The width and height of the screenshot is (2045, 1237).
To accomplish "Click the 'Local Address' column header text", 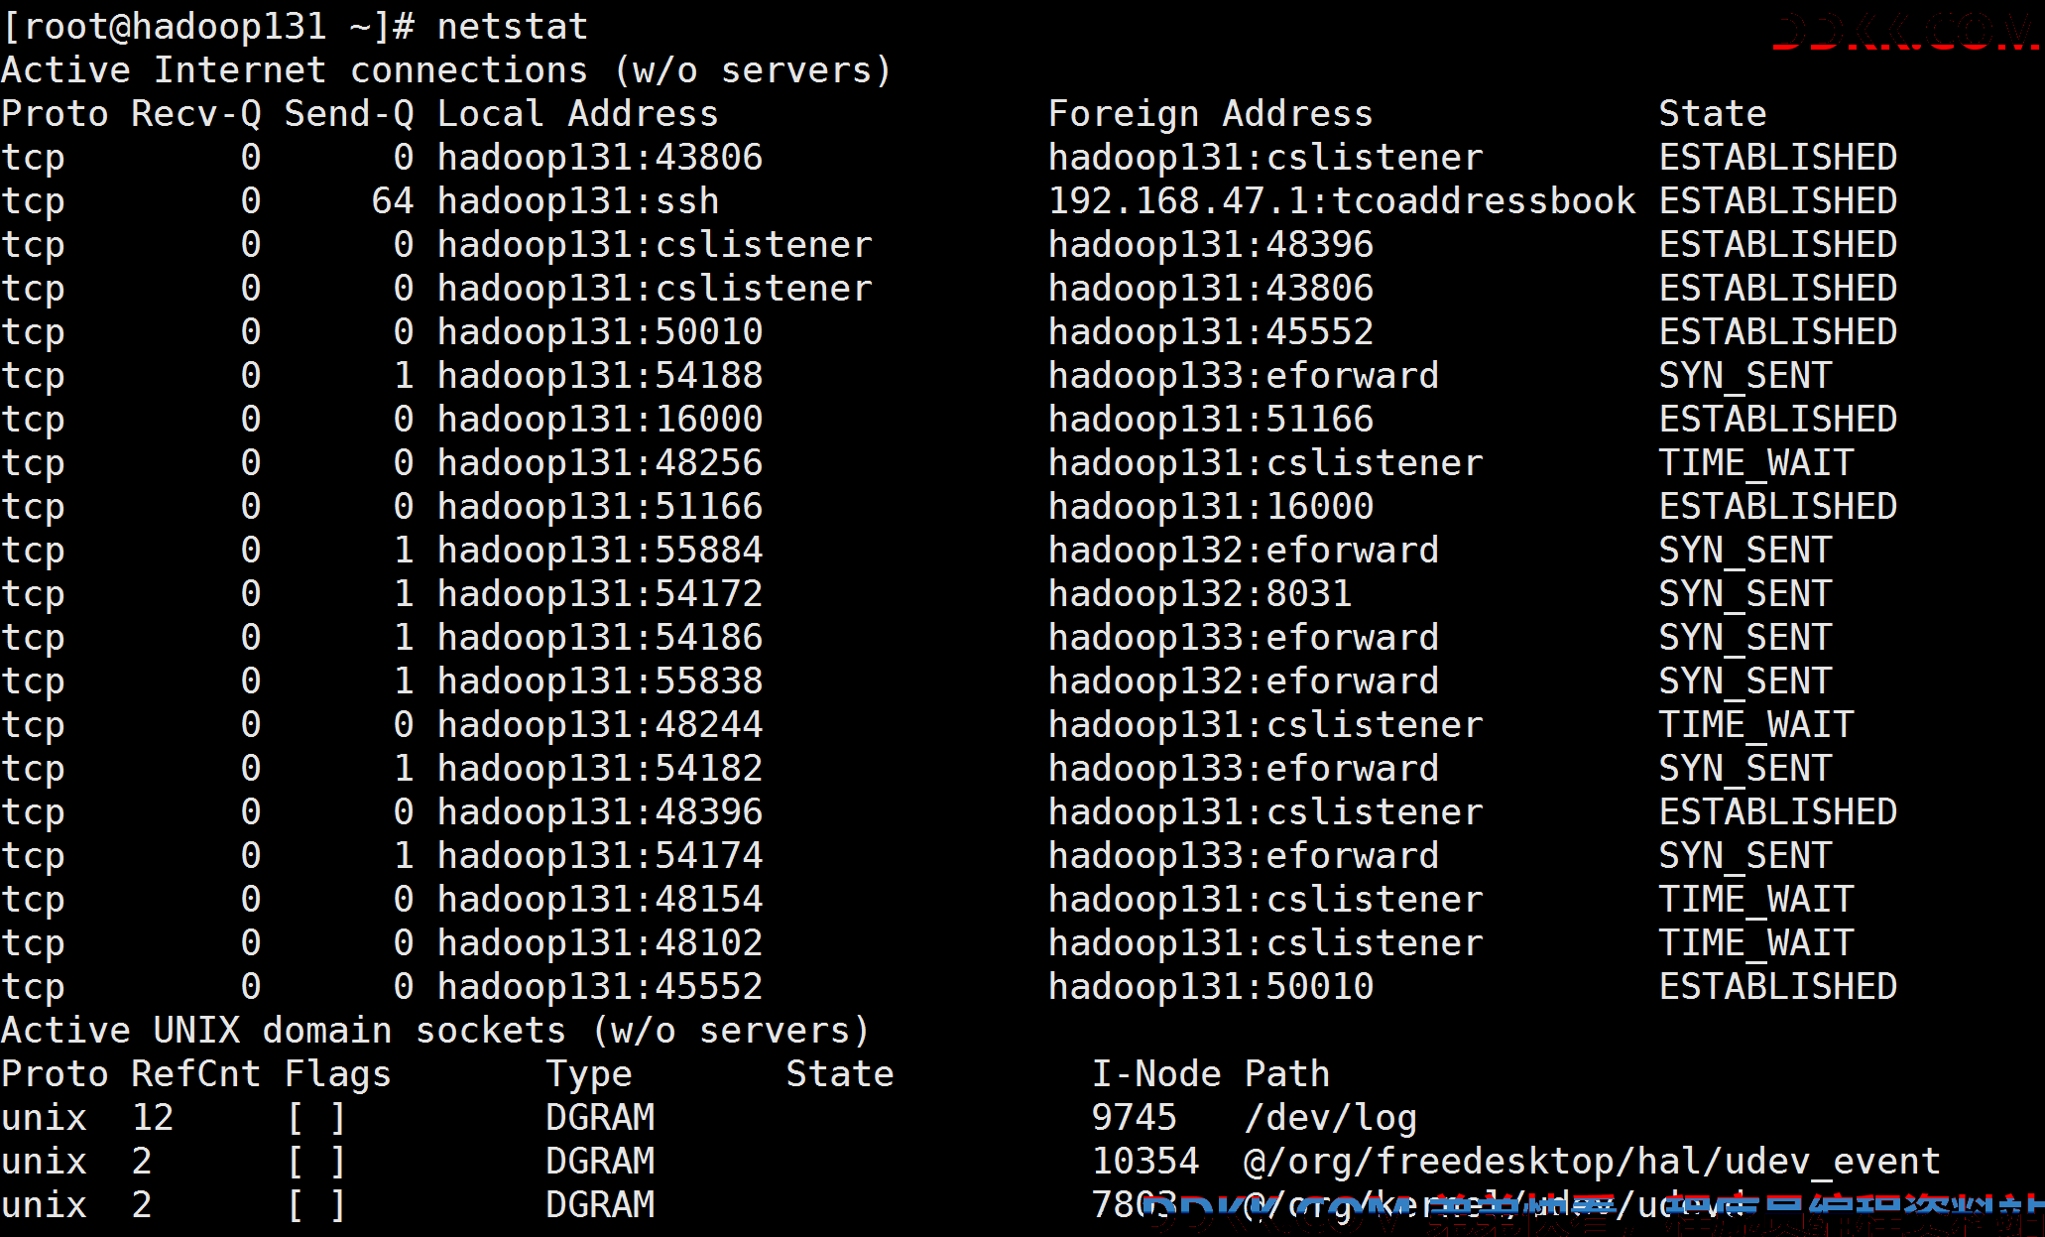I will [x=578, y=114].
